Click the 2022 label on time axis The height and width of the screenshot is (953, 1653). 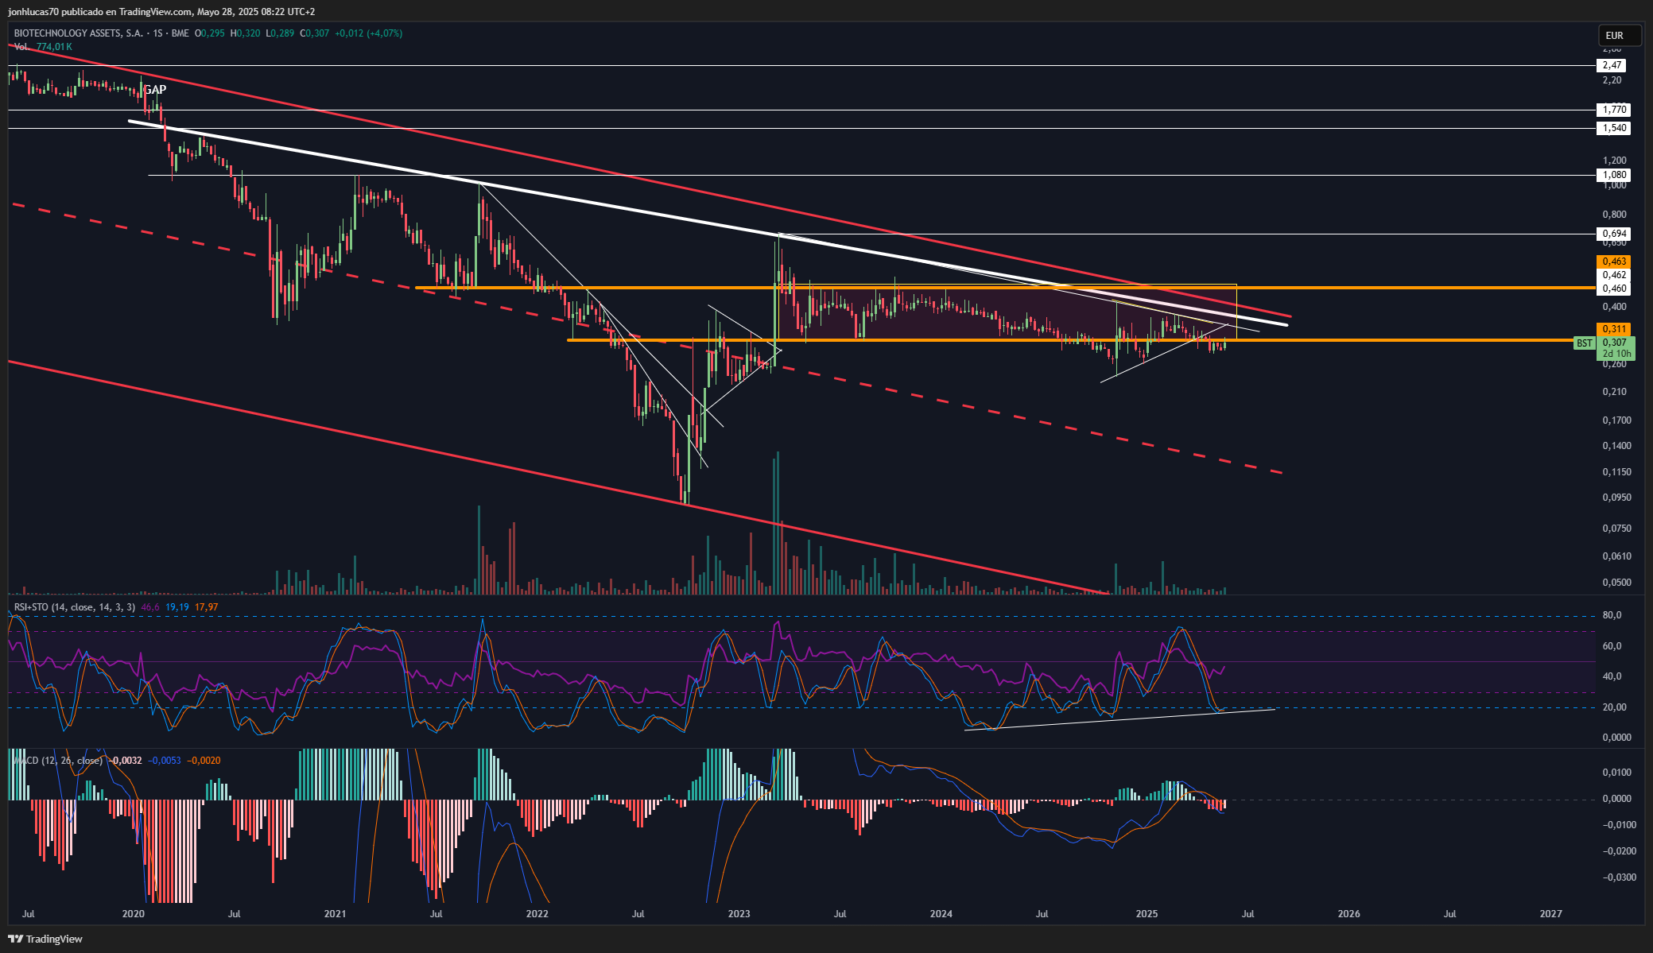click(x=537, y=914)
